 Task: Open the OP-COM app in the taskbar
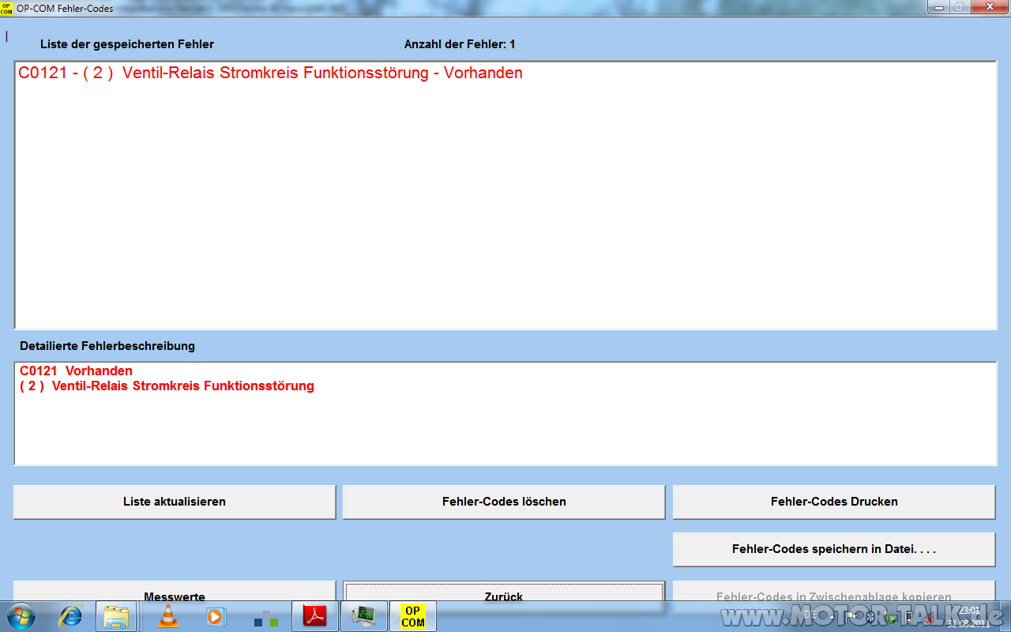[x=412, y=616]
